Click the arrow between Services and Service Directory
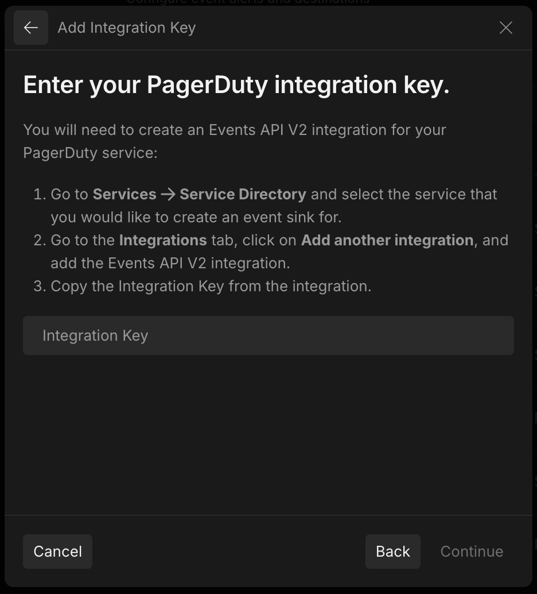 coord(168,194)
